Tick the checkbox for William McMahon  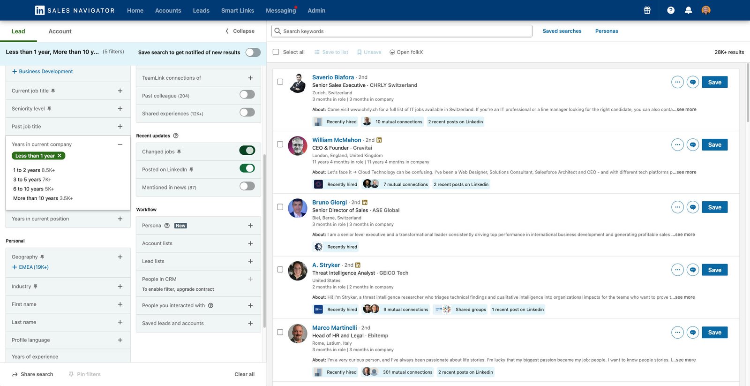pos(280,144)
